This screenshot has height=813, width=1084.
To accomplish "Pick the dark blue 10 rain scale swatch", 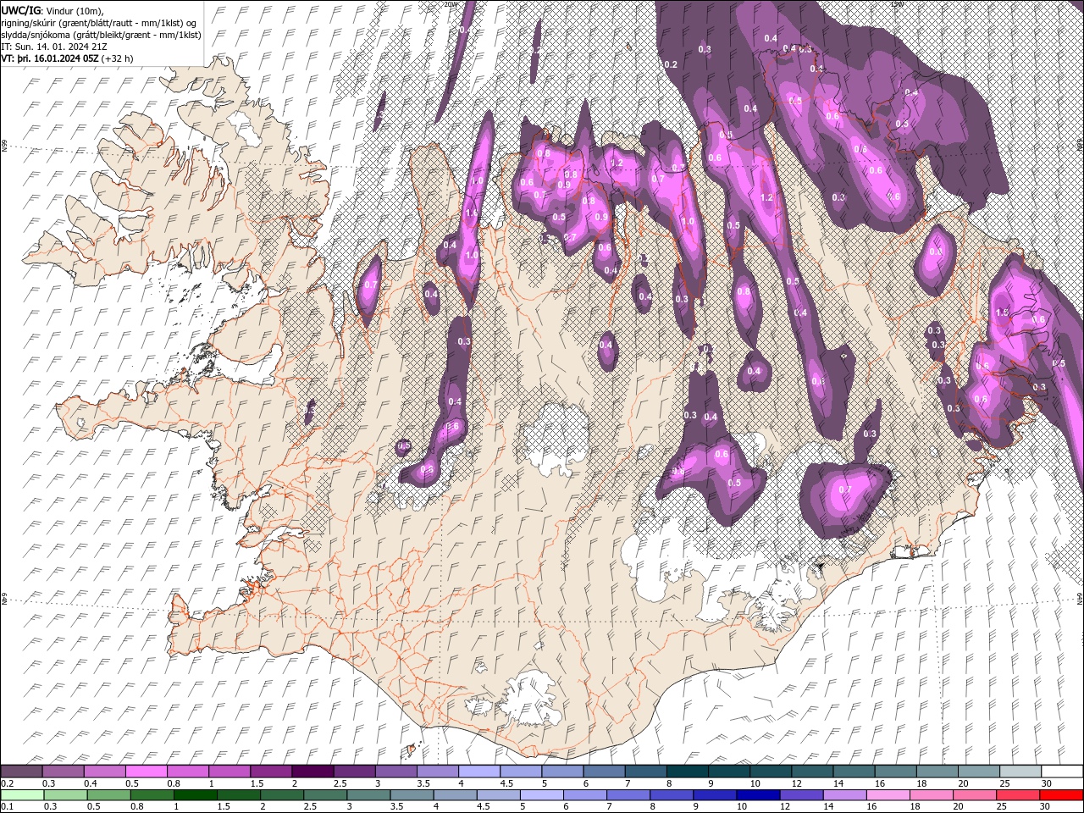I will click(x=759, y=795).
